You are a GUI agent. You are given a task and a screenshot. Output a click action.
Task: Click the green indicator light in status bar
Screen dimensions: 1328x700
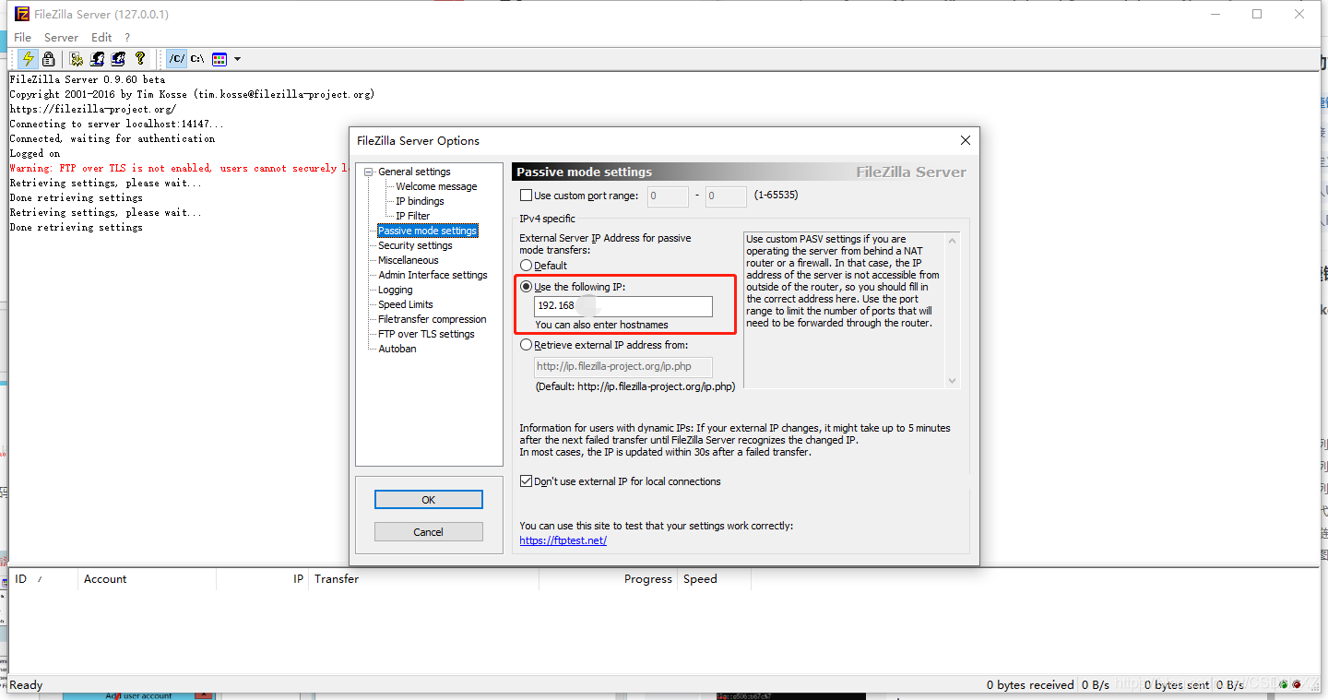pyautogui.click(x=1284, y=684)
